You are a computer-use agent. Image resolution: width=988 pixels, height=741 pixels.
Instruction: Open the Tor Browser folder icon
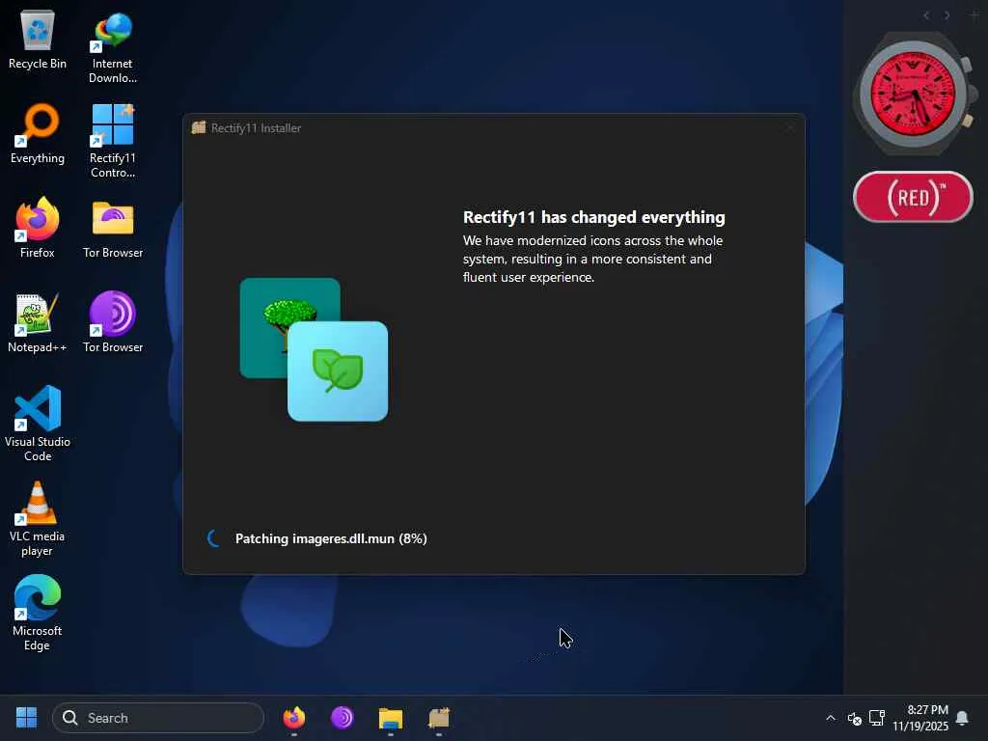point(113,228)
